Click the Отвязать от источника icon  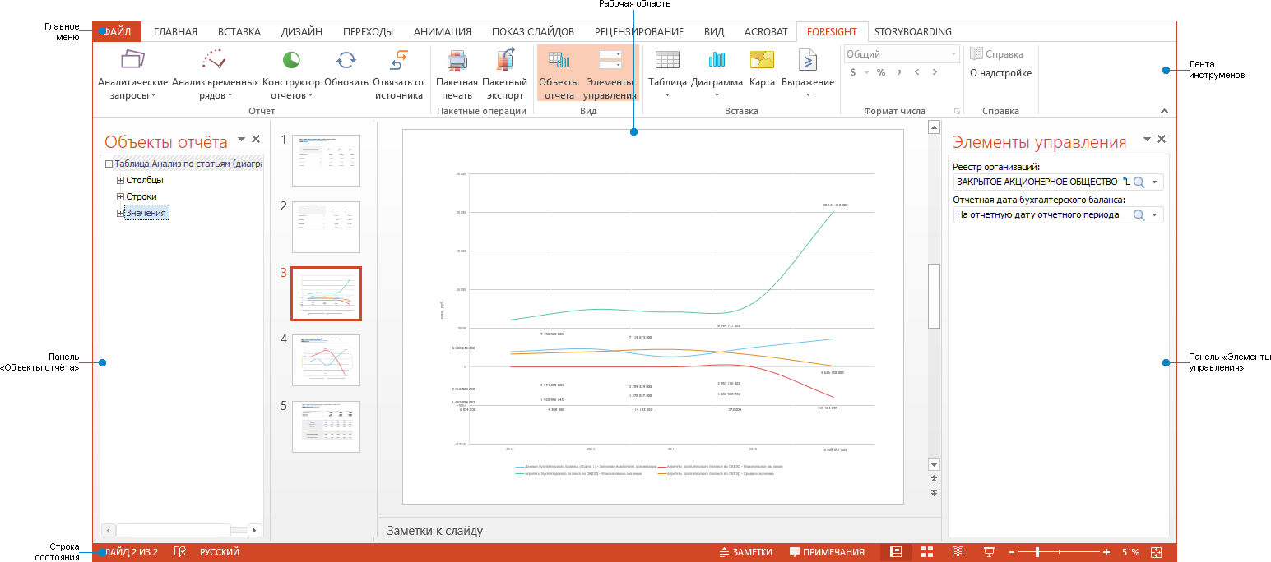(401, 59)
